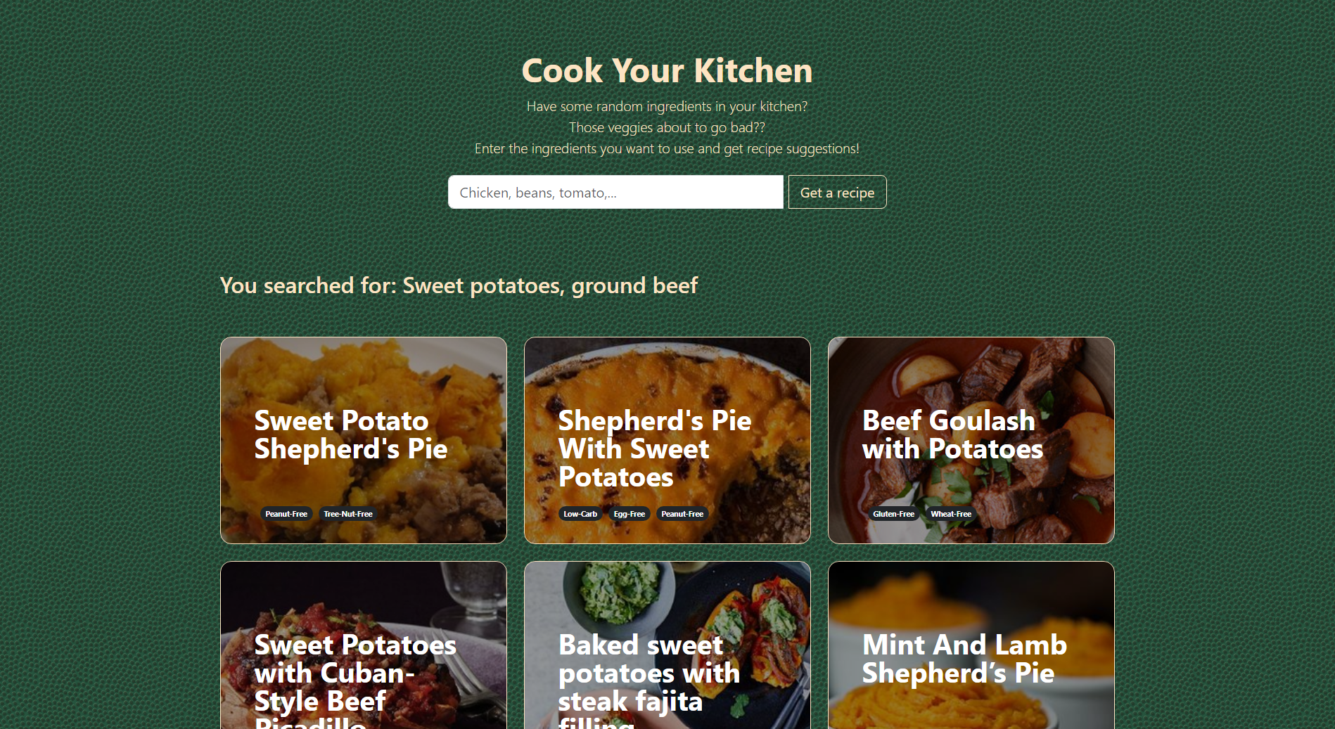Click the Gluten-Free tag
Screen dimensions: 1335x729
pyautogui.click(x=893, y=514)
